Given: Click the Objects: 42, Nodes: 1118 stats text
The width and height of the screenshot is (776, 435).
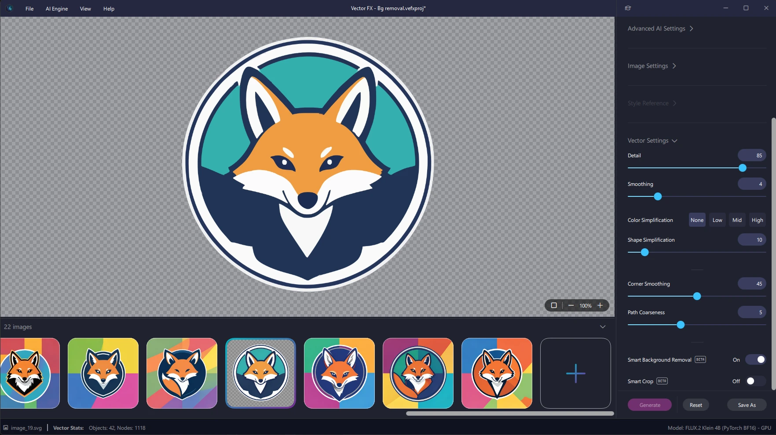Looking at the screenshot, I should coord(117,428).
